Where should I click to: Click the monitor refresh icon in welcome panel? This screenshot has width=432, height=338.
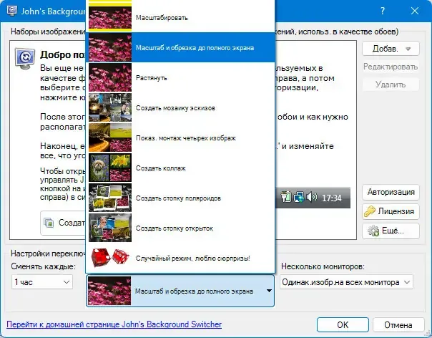tap(25, 59)
